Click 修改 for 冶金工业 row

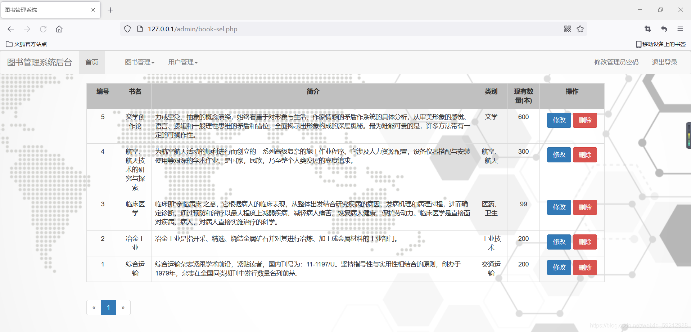559,242
